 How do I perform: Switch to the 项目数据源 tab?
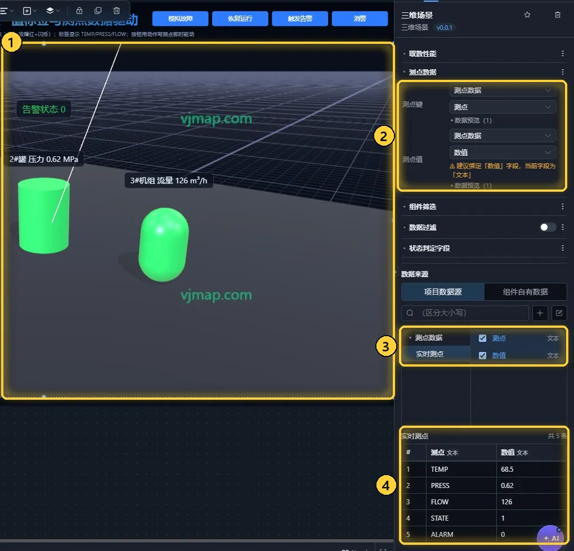(443, 292)
